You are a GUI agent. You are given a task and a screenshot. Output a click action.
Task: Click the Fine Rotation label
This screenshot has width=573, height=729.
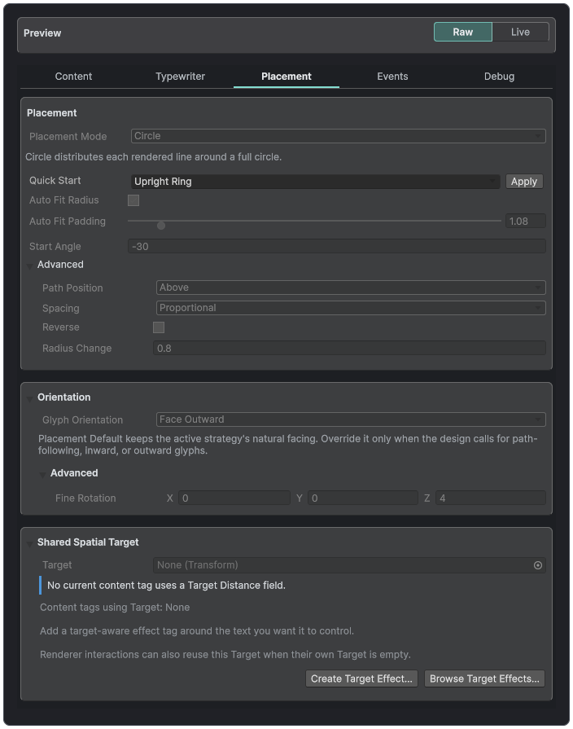tap(85, 498)
